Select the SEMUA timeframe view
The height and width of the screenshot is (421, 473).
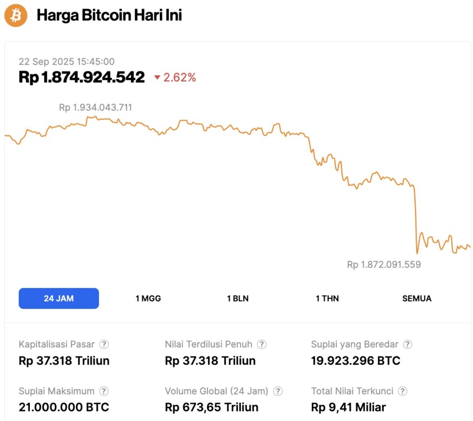tap(417, 298)
